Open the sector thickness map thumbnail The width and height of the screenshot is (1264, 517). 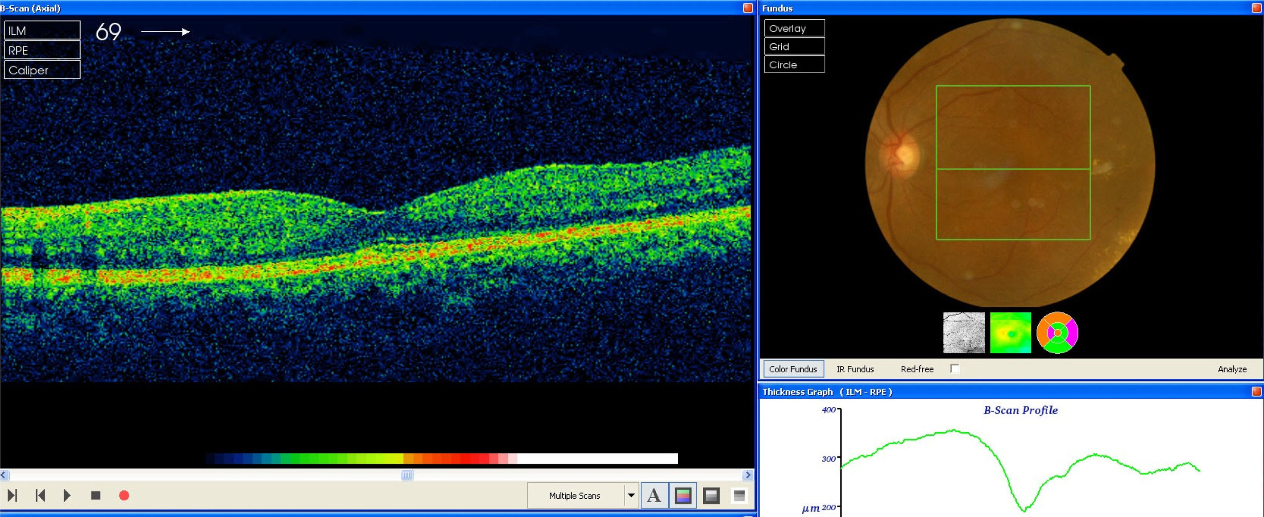1057,333
